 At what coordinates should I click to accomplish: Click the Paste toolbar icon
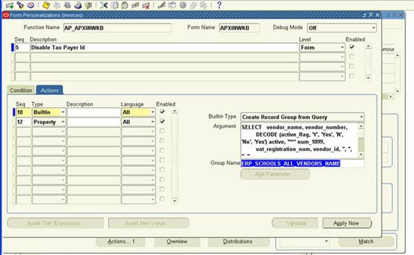(x=125, y=5)
